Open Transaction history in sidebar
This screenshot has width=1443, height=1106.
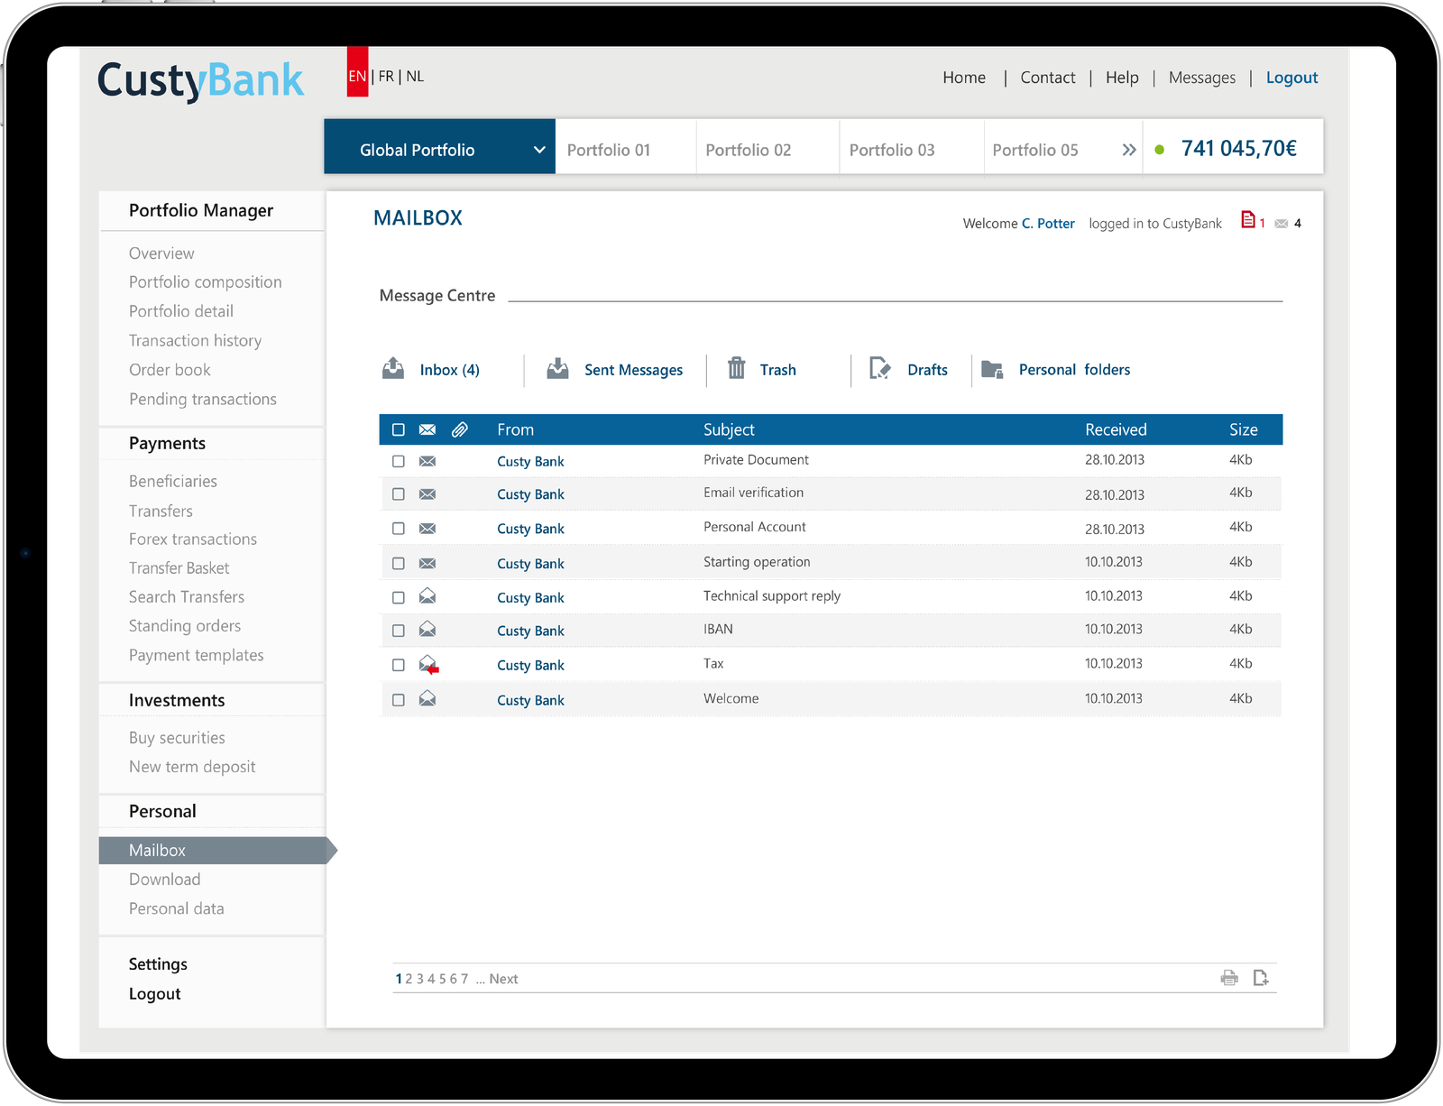195,341
